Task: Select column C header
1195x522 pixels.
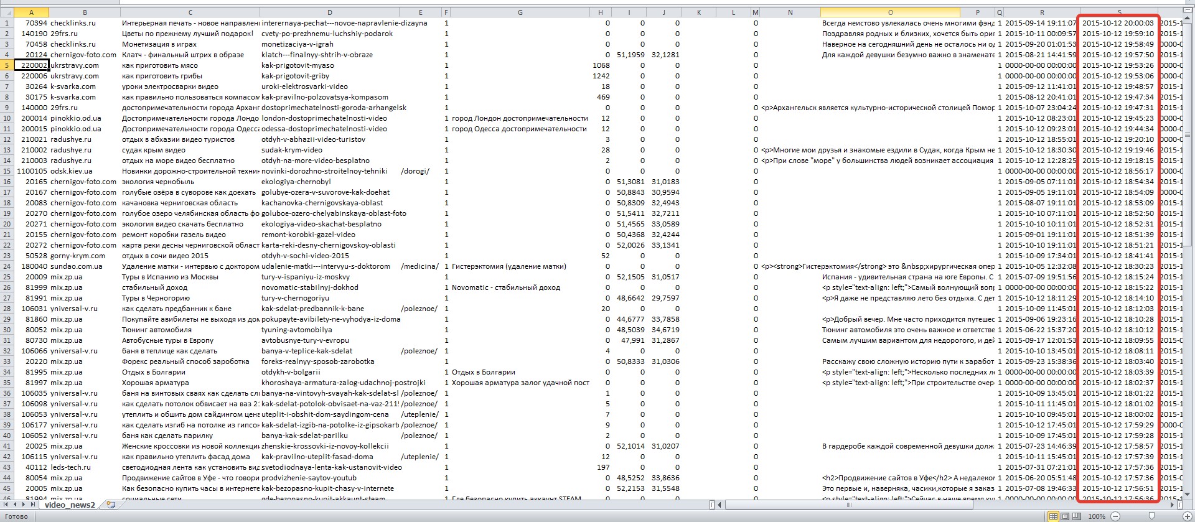Action: tap(190, 12)
